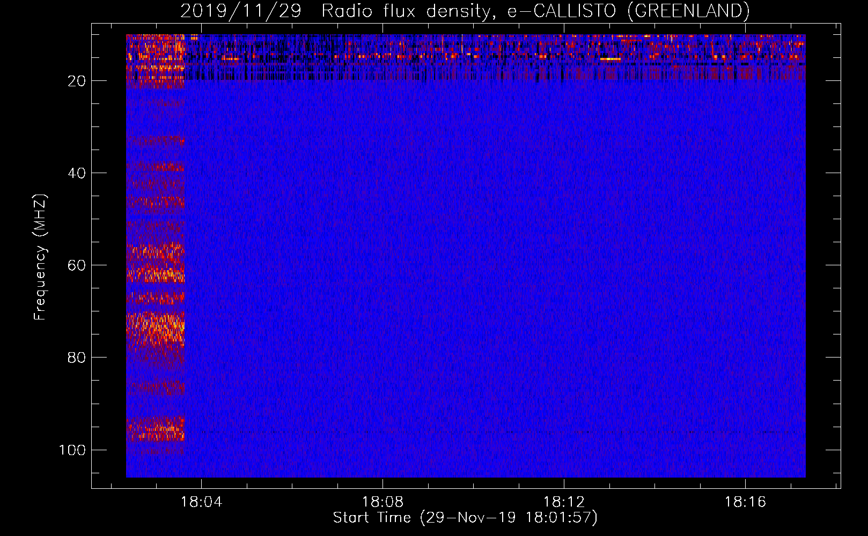Image resolution: width=868 pixels, height=536 pixels.
Task: Click the 100 MHz frequency tick label
Action: [x=72, y=450]
